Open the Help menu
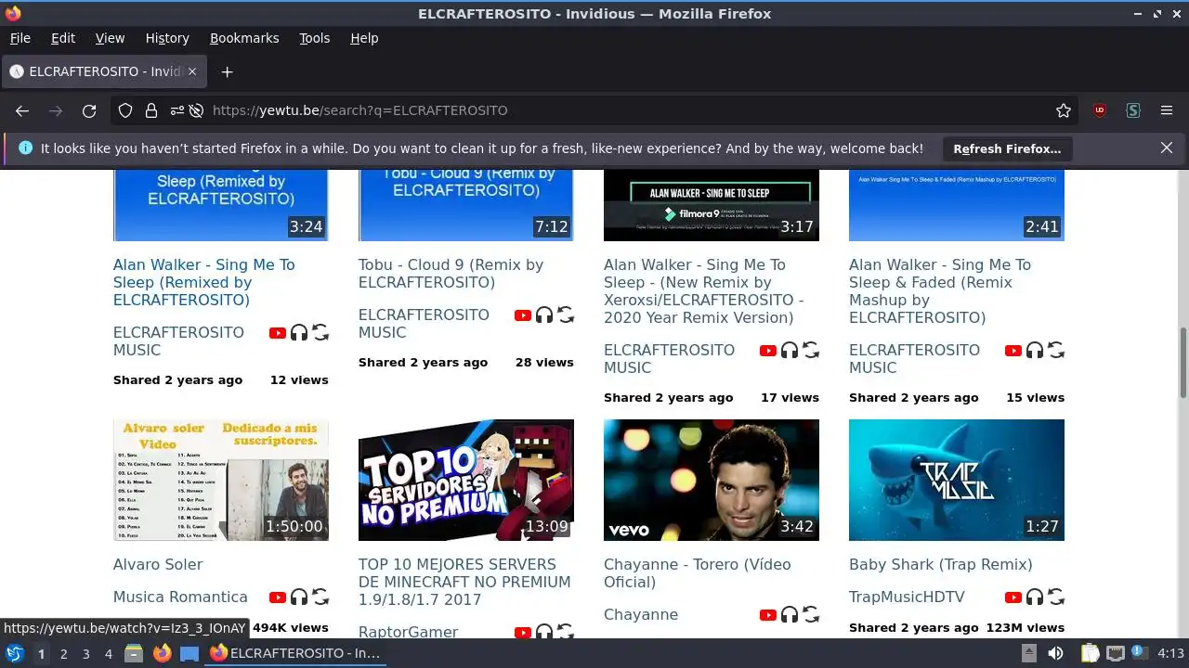 pos(364,38)
